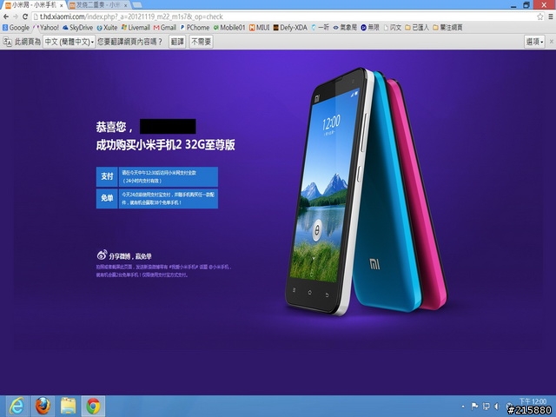The height and width of the screenshot is (417, 556).
Task: Reload the page with refresh icon
Action: (x=25, y=17)
